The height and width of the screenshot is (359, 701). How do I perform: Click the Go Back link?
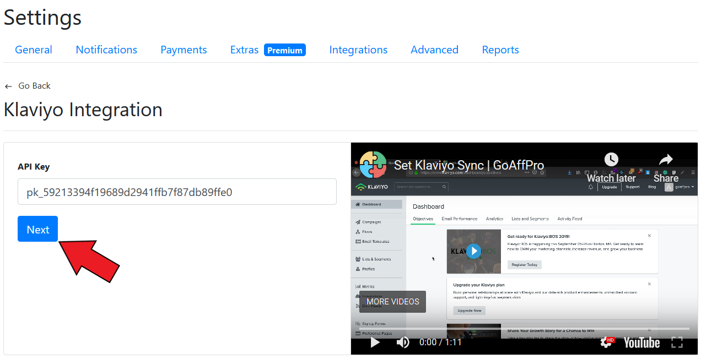(x=28, y=86)
